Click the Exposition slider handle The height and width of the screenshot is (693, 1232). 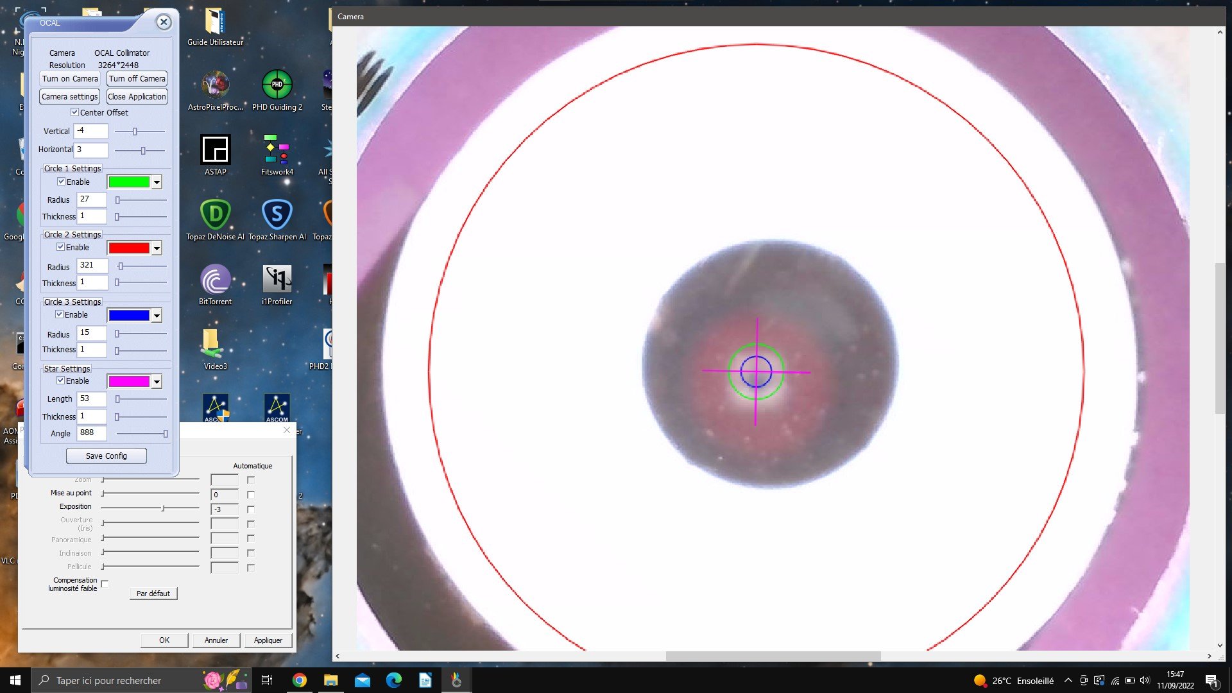pyautogui.click(x=163, y=508)
